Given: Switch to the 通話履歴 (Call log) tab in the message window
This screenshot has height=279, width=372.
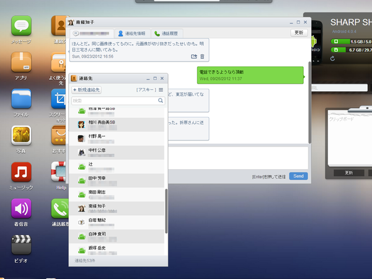Looking at the screenshot, I should pos(167,33).
